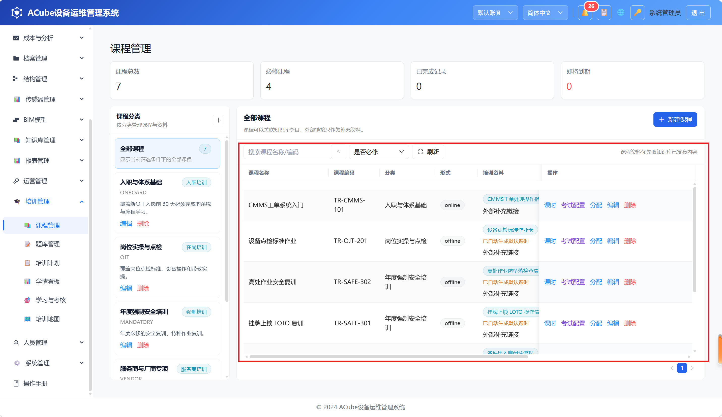Screen dimensions: 722x417
Task: Click the 操作手册 book icon
Action: 16,384
